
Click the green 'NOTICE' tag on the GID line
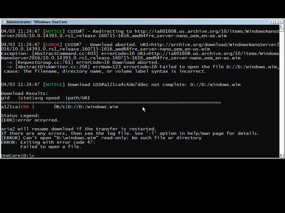tap(54, 85)
